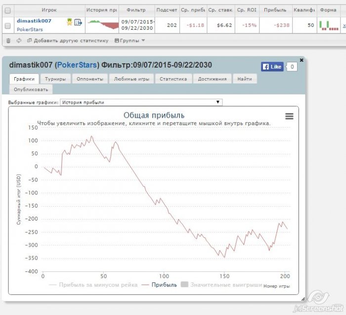The image size is (346, 315).
Task: Switch to the Турниры tab
Action: [x=55, y=79]
